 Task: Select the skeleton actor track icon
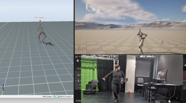(x=78, y=81)
